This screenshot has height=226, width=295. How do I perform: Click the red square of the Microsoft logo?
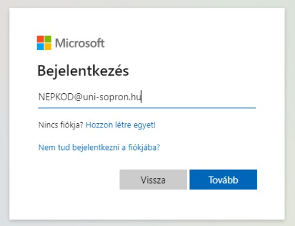click(x=40, y=39)
